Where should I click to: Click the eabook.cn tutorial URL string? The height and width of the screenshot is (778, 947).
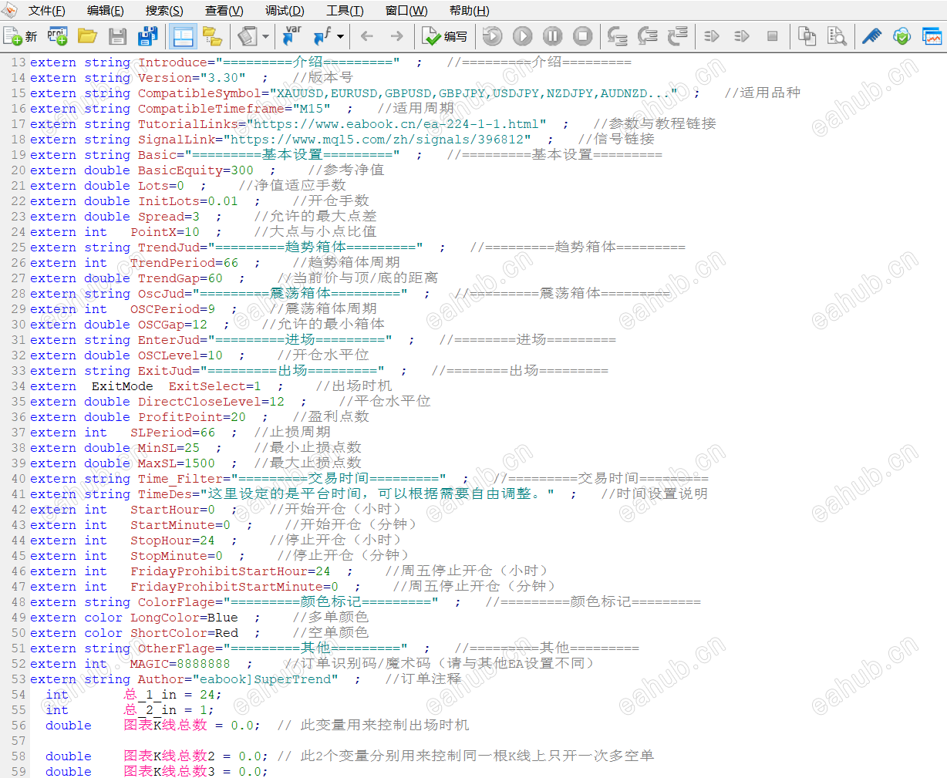pyautogui.click(x=396, y=124)
